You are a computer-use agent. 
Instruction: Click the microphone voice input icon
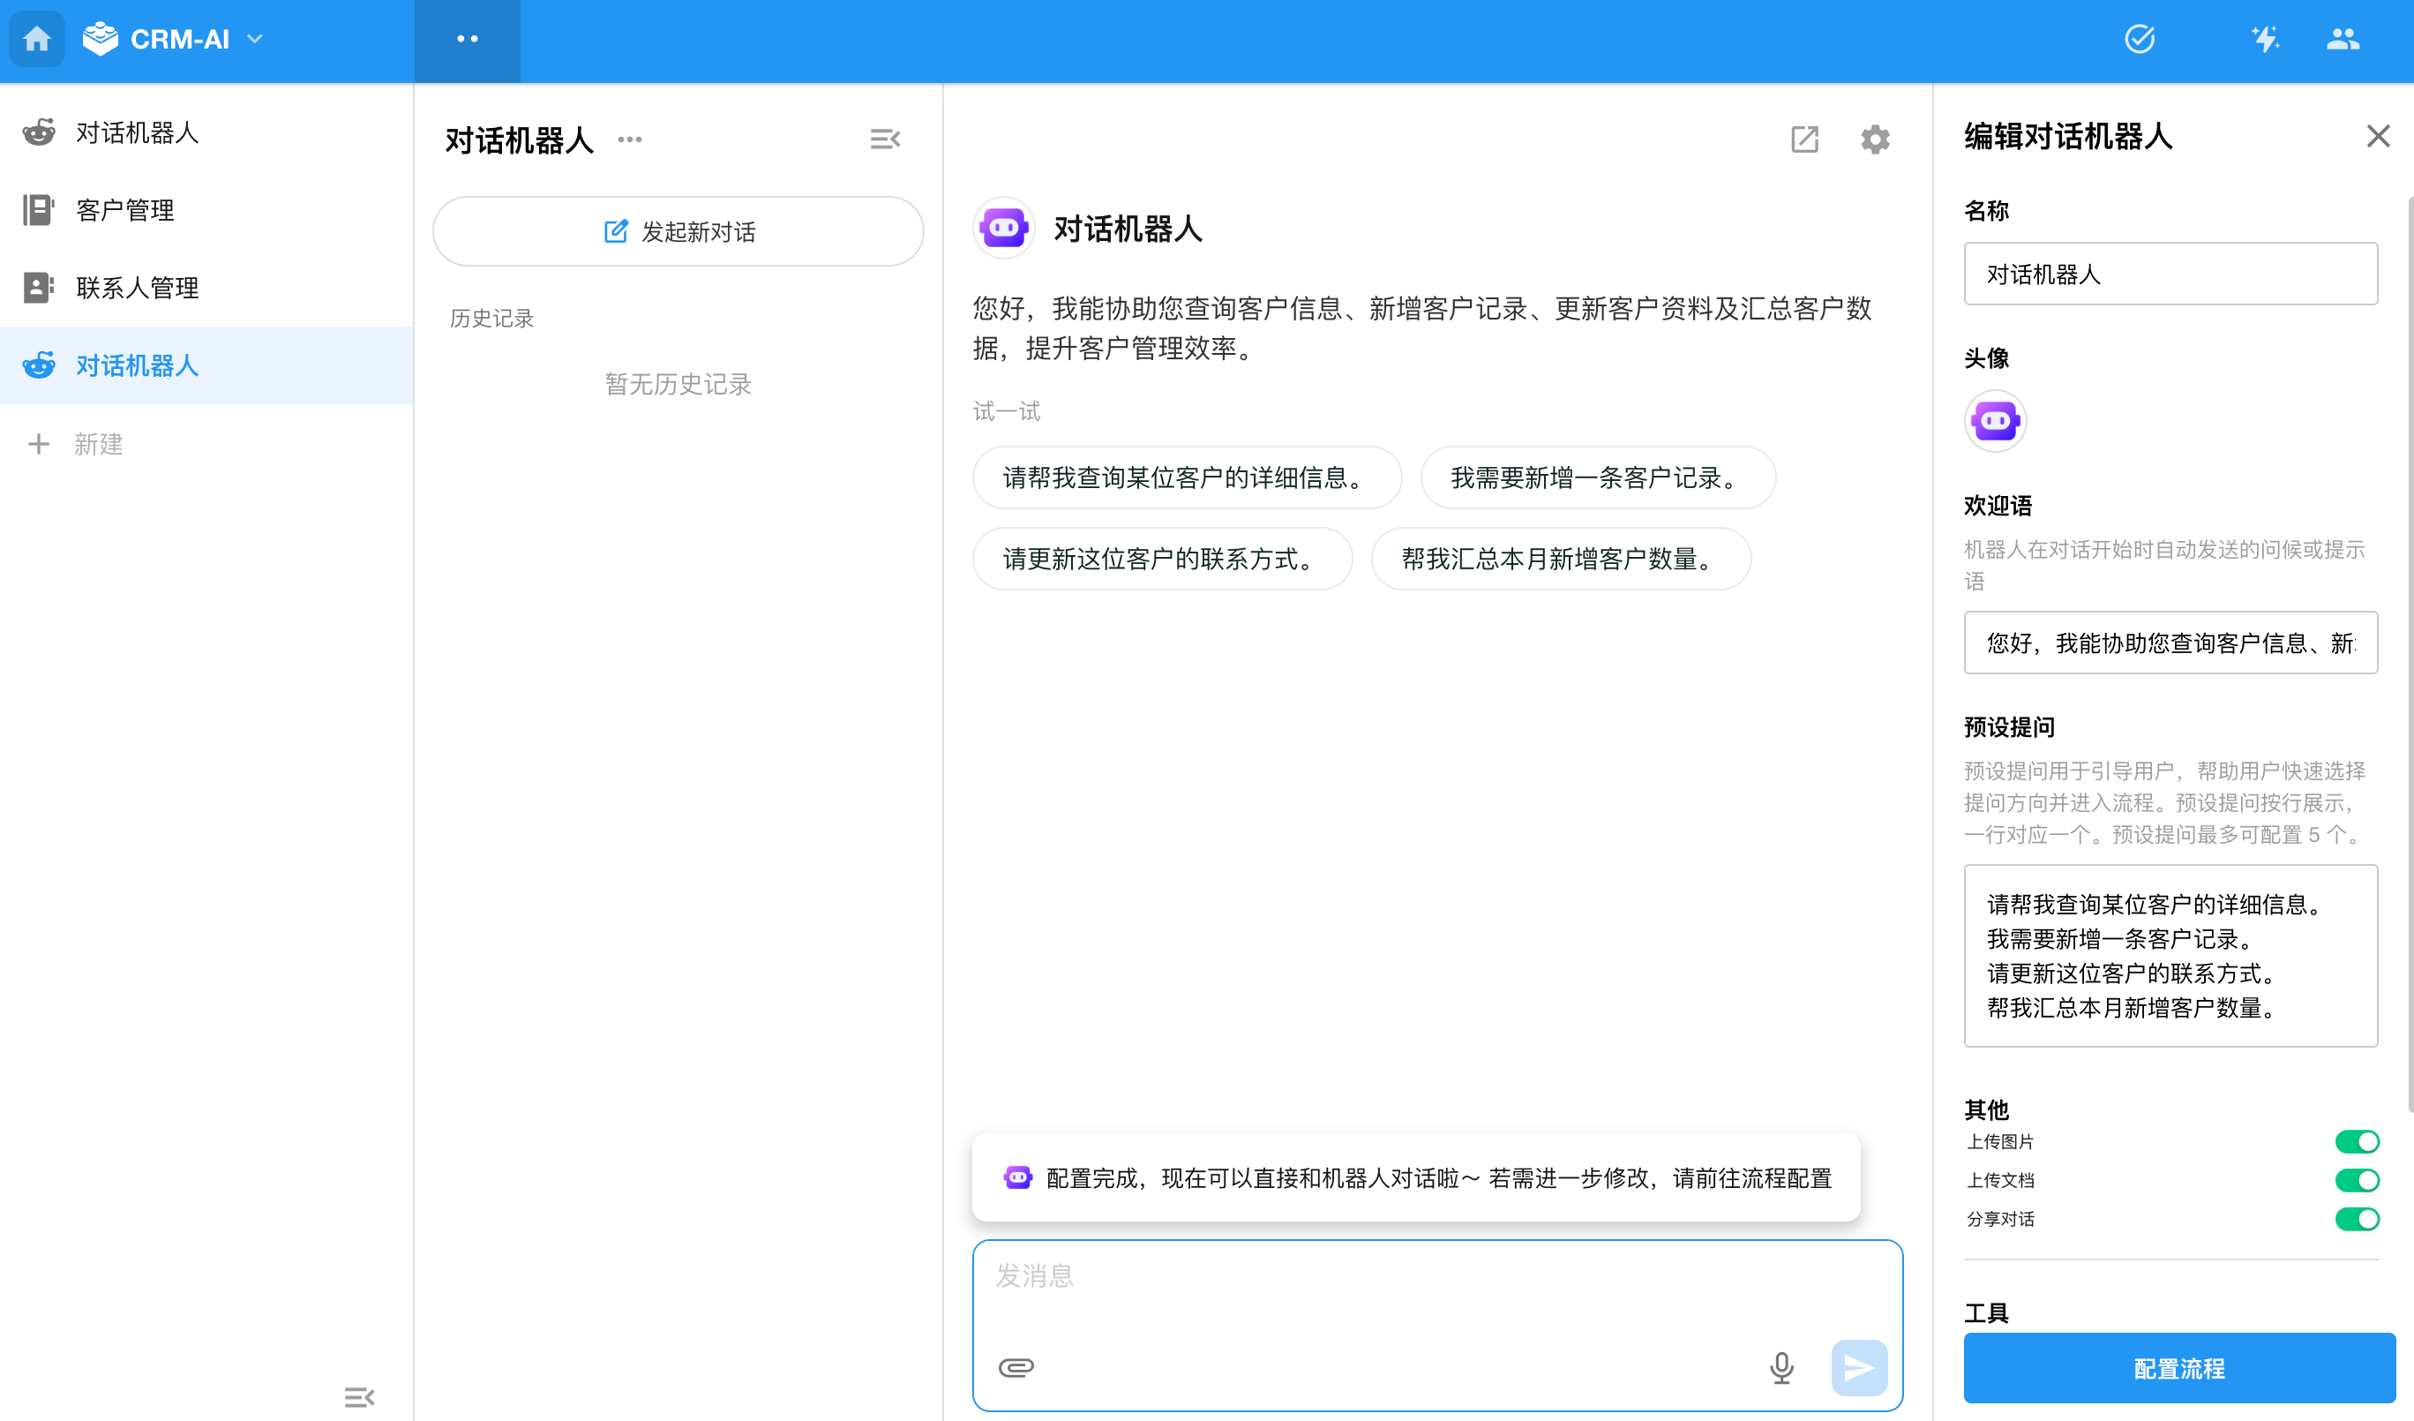[1781, 1367]
